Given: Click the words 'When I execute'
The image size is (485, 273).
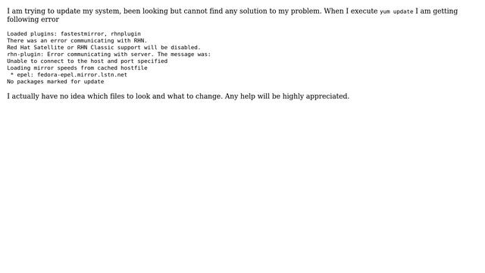Looking at the screenshot, I should [x=351, y=11].
